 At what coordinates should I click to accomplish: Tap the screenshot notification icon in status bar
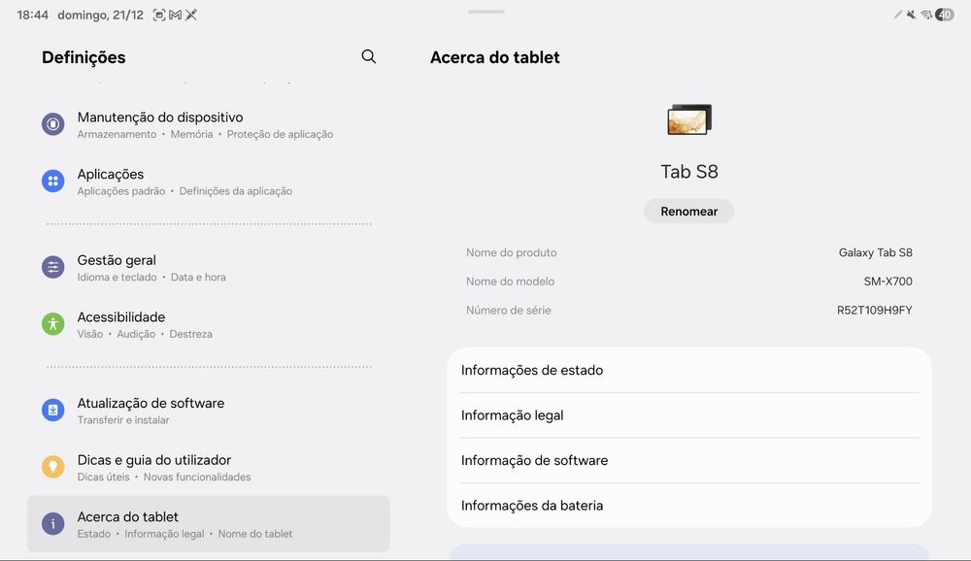click(x=159, y=15)
